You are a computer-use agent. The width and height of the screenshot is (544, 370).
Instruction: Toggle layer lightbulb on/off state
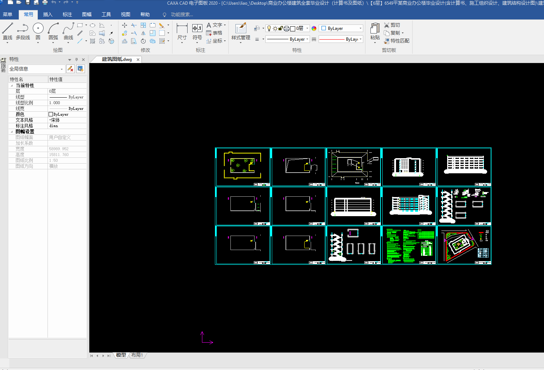pyautogui.click(x=269, y=28)
